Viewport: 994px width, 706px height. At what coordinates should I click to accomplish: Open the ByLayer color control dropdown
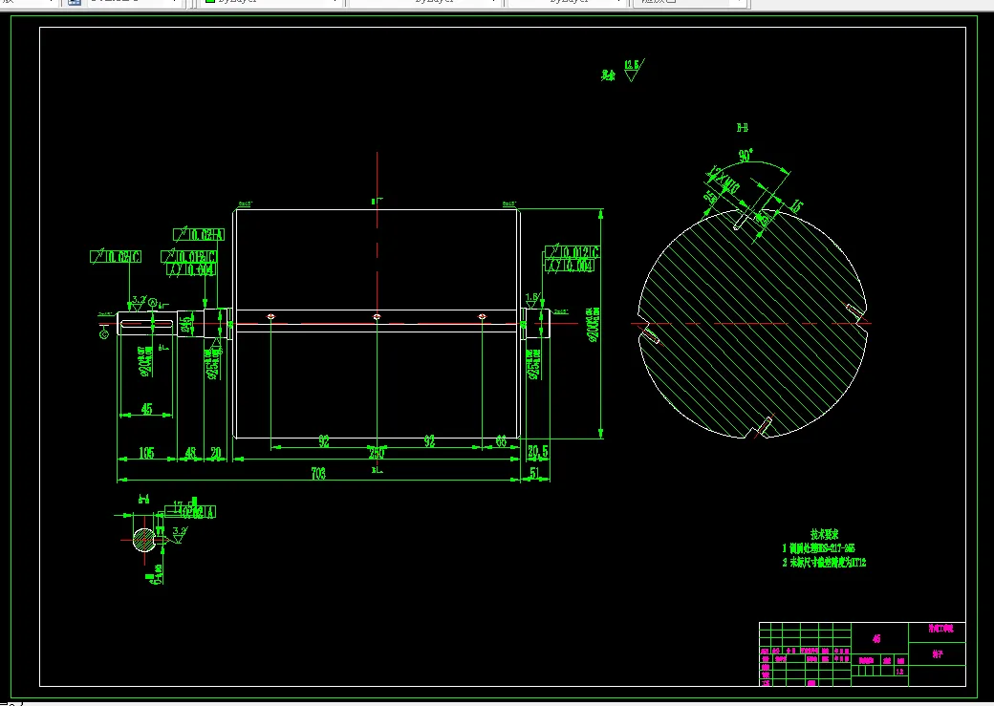(271, 3)
